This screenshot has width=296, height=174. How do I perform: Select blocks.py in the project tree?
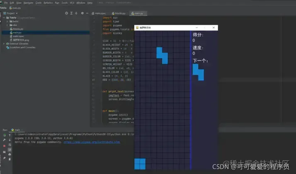tap(18, 29)
